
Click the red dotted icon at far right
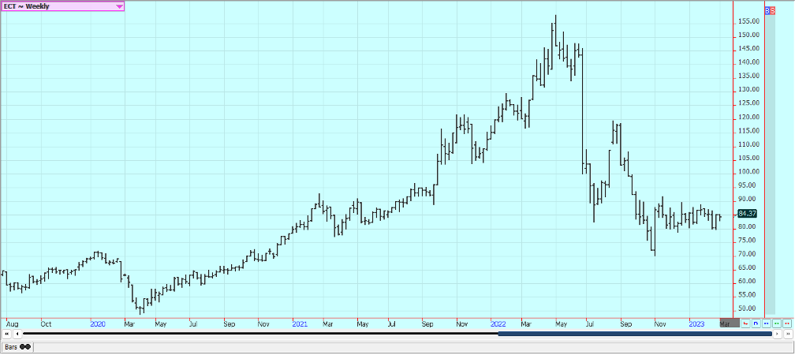pyautogui.click(x=787, y=323)
